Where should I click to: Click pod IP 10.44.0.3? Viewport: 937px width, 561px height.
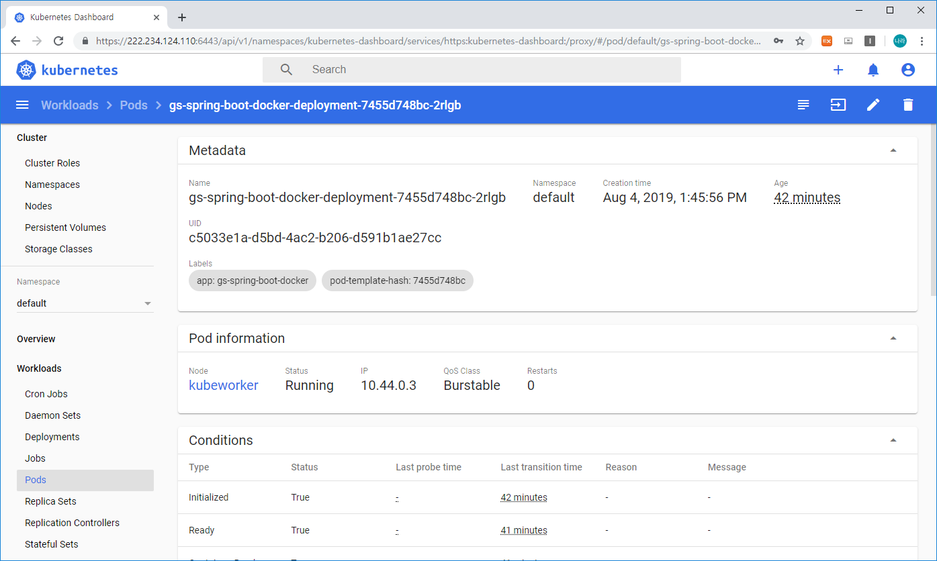point(388,385)
